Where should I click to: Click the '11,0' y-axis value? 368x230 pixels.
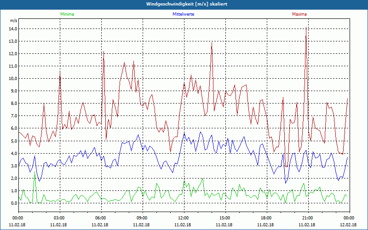[x=13, y=66]
